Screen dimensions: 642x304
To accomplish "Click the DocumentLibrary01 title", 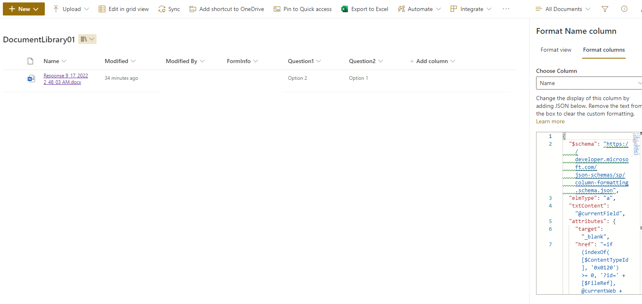I will pyautogui.click(x=39, y=39).
